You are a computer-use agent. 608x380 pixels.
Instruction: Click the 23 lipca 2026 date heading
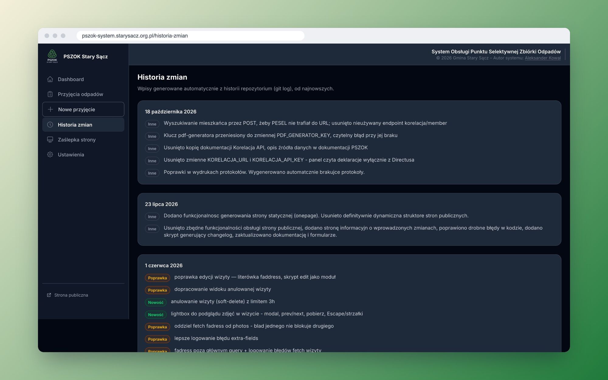(x=161, y=204)
